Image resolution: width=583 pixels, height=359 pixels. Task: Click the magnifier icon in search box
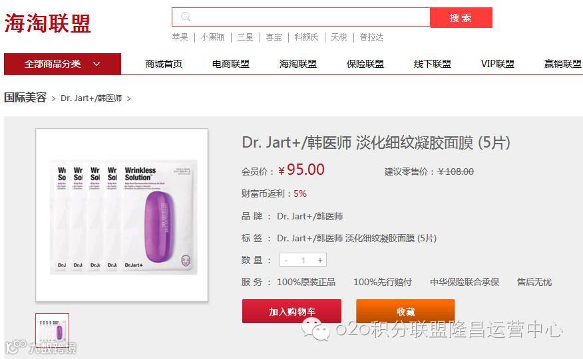coord(186,17)
